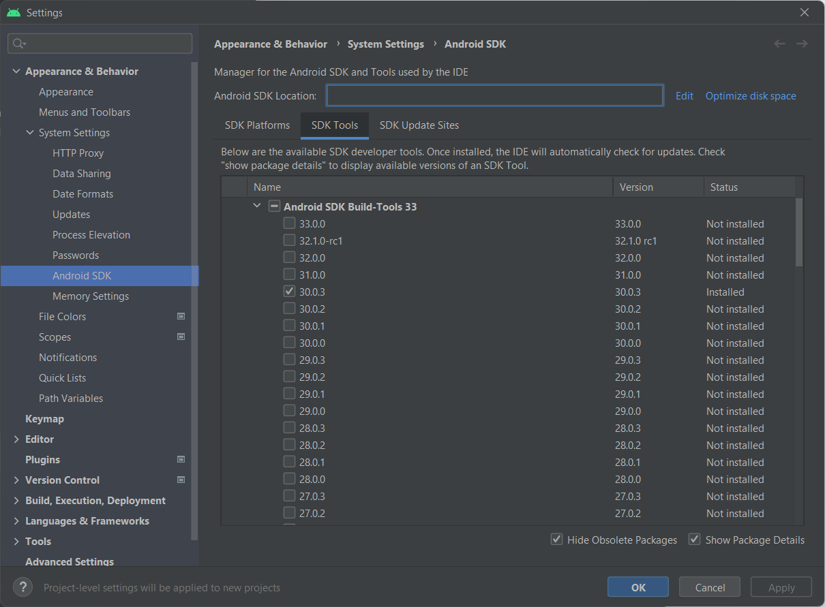Open the Date Formats settings page
Viewport: 825px width, 607px height.
click(82, 194)
